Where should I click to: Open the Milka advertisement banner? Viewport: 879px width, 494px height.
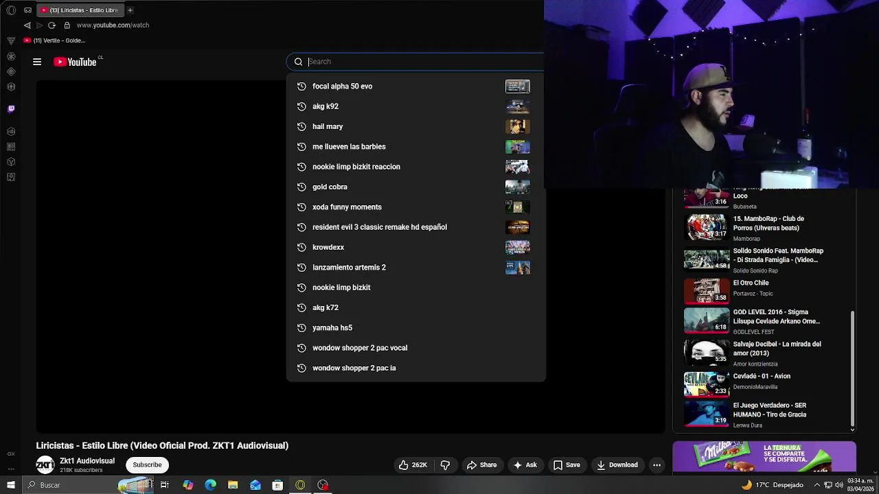pos(764,458)
